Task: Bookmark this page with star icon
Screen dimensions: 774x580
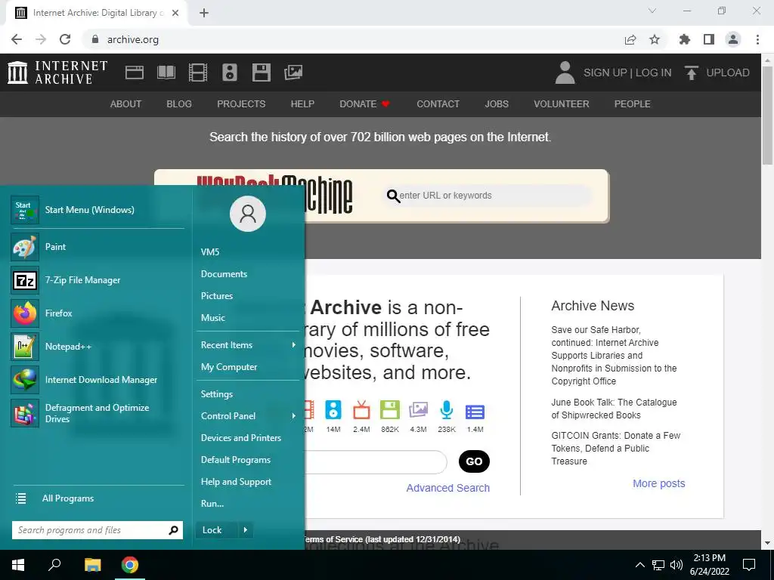Action: [x=655, y=39]
